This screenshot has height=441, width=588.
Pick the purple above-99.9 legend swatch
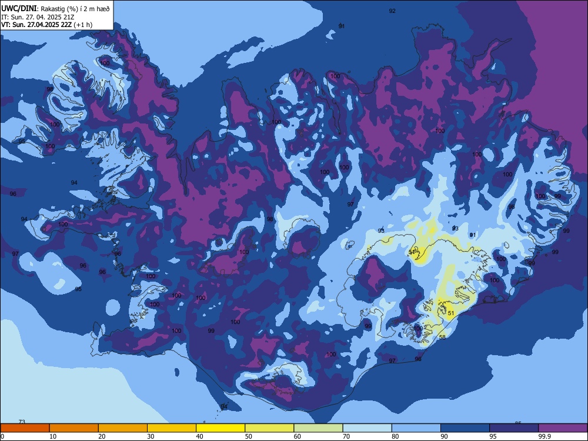coord(563,428)
